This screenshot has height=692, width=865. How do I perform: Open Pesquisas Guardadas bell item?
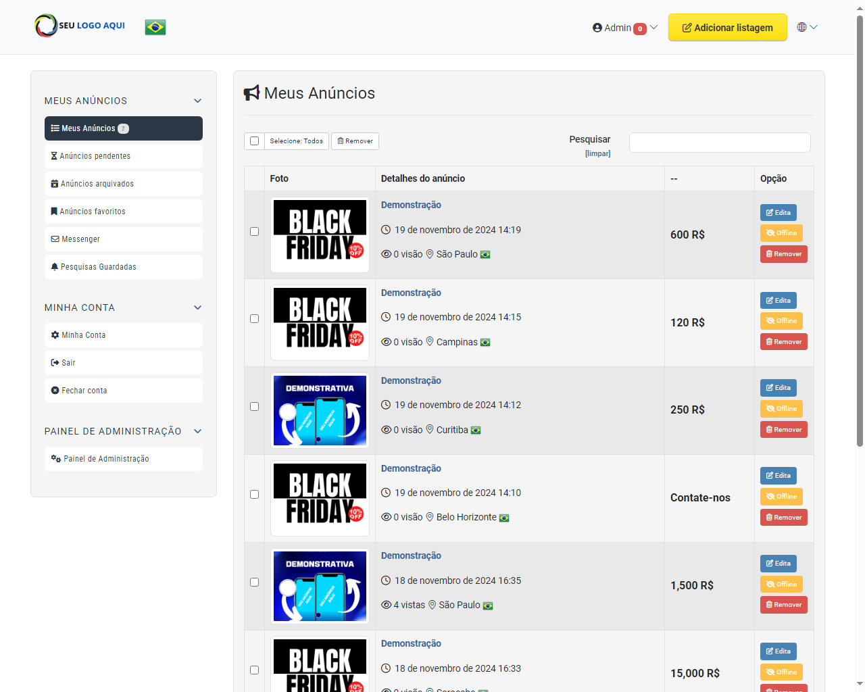tap(124, 267)
